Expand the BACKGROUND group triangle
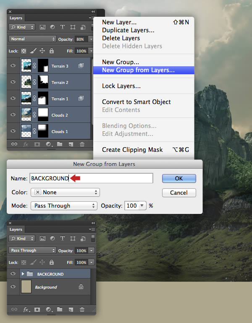The width and height of the screenshot is (252, 323). click(23, 274)
